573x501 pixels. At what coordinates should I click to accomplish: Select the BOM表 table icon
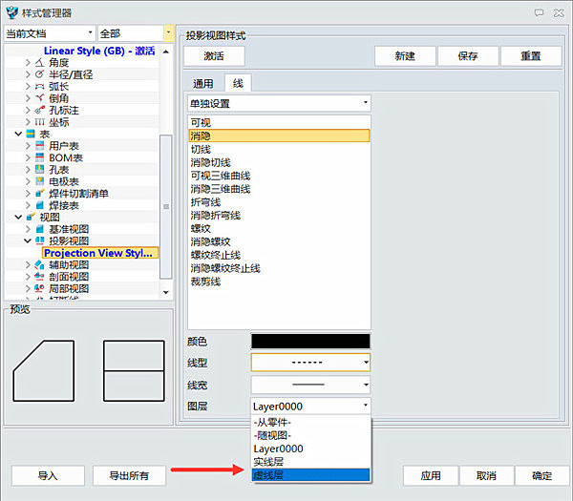click(x=39, y=157)
